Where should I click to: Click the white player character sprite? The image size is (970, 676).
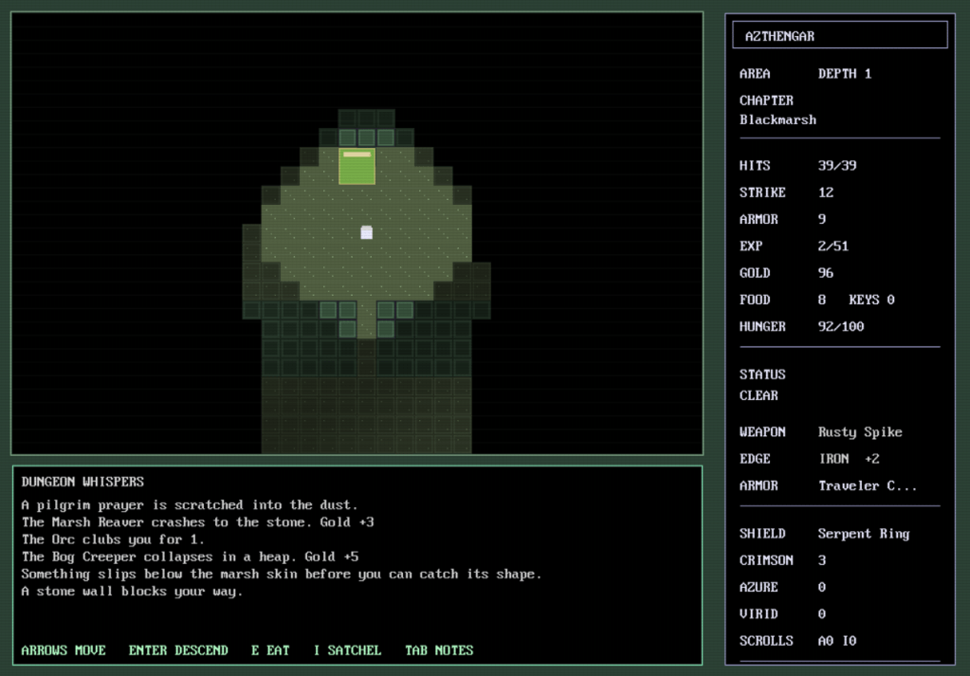click(367, 232)
